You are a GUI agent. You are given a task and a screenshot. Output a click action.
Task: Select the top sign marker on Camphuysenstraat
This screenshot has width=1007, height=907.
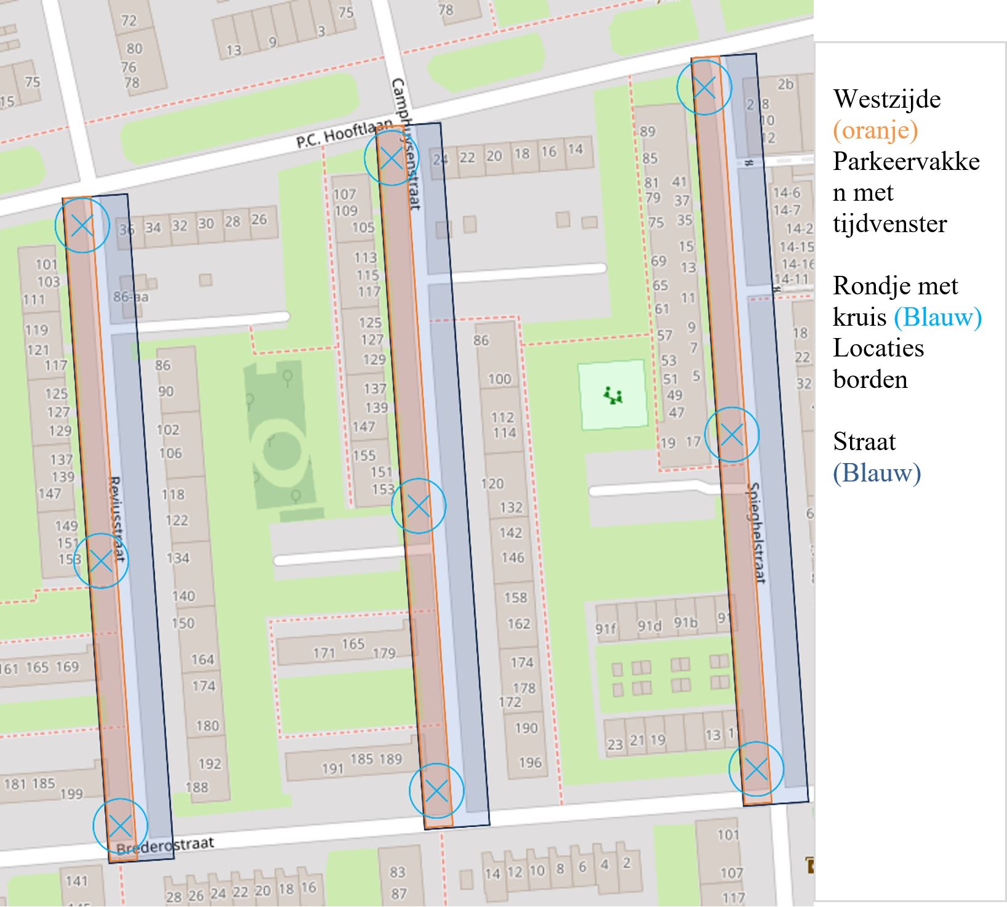(x=391, y=158)
